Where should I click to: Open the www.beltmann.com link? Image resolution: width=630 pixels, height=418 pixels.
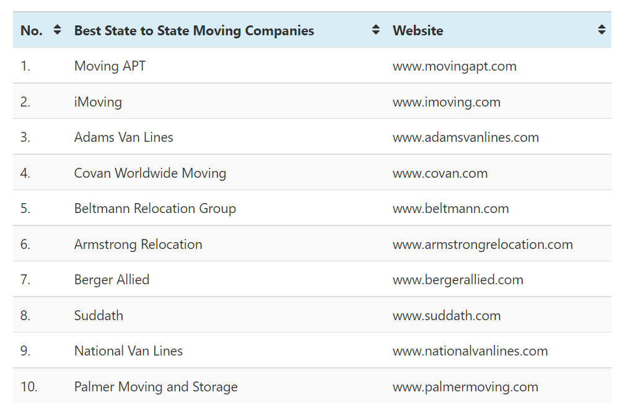coord(450,209)
